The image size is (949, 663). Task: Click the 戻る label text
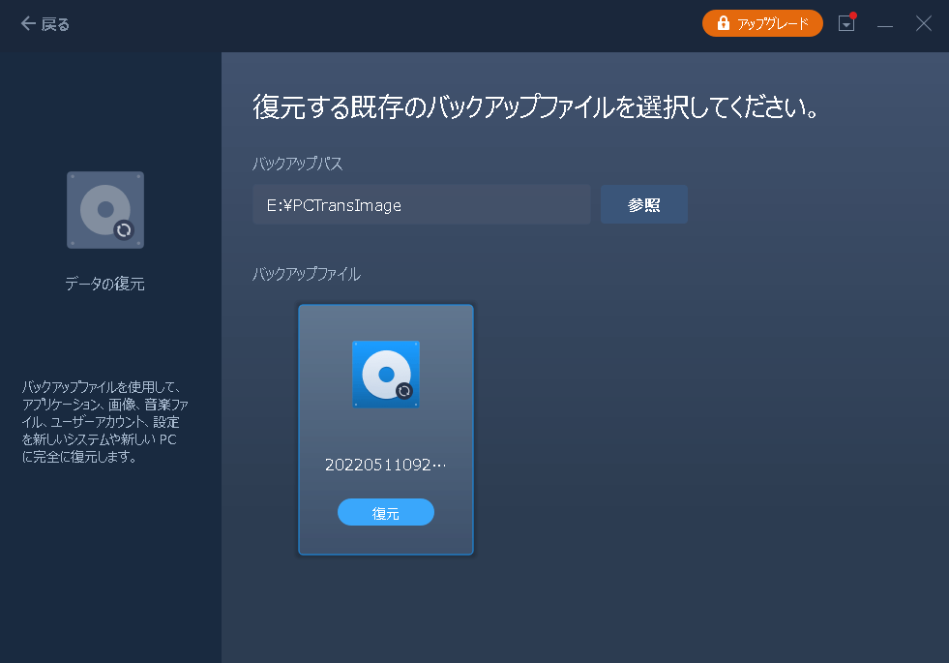coord(55,24)
